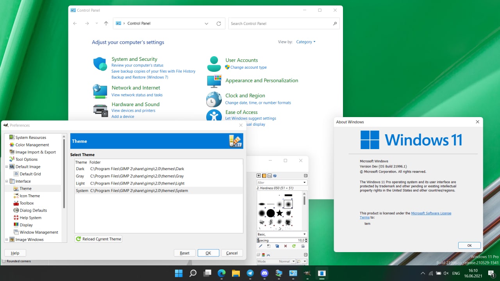The height and width of the screenshot is (281, 500).
Task: Click Reload Current Theme button
Action: [x=98, y=239]
